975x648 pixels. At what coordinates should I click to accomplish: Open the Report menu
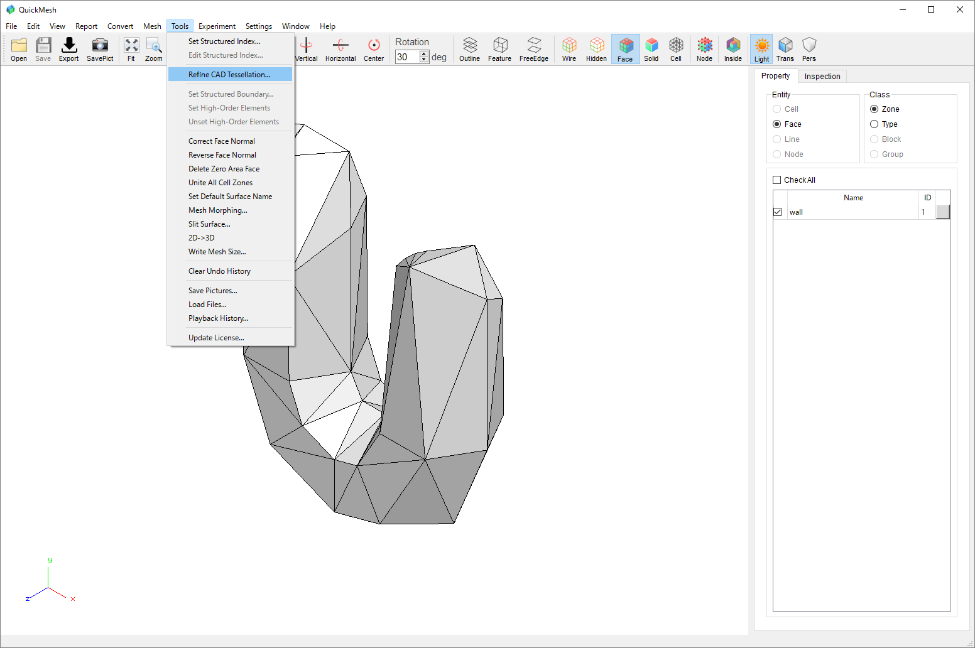[x=87, y=26]
